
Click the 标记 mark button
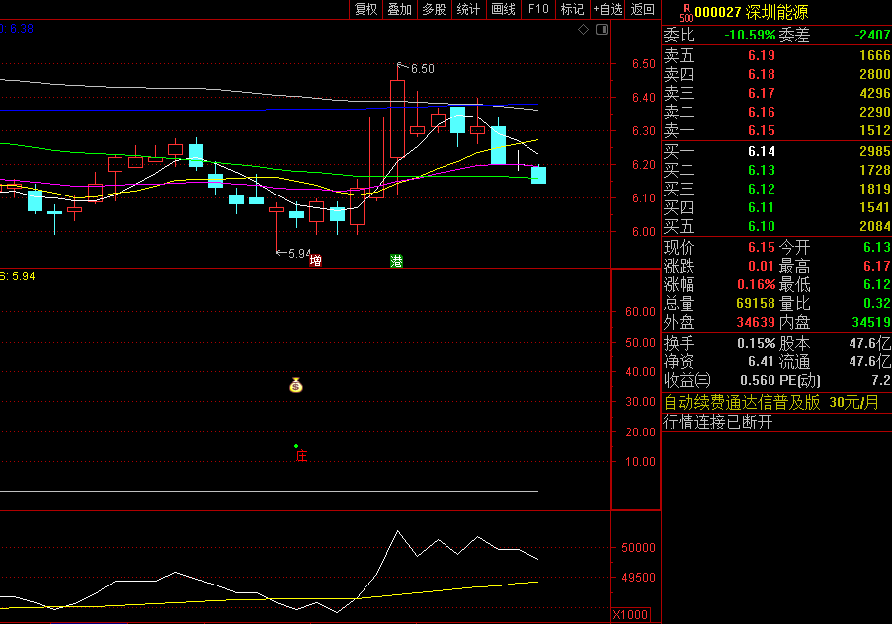[572, 9]
